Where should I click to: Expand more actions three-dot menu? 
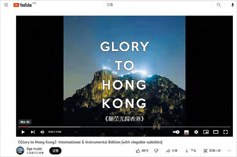229,151
